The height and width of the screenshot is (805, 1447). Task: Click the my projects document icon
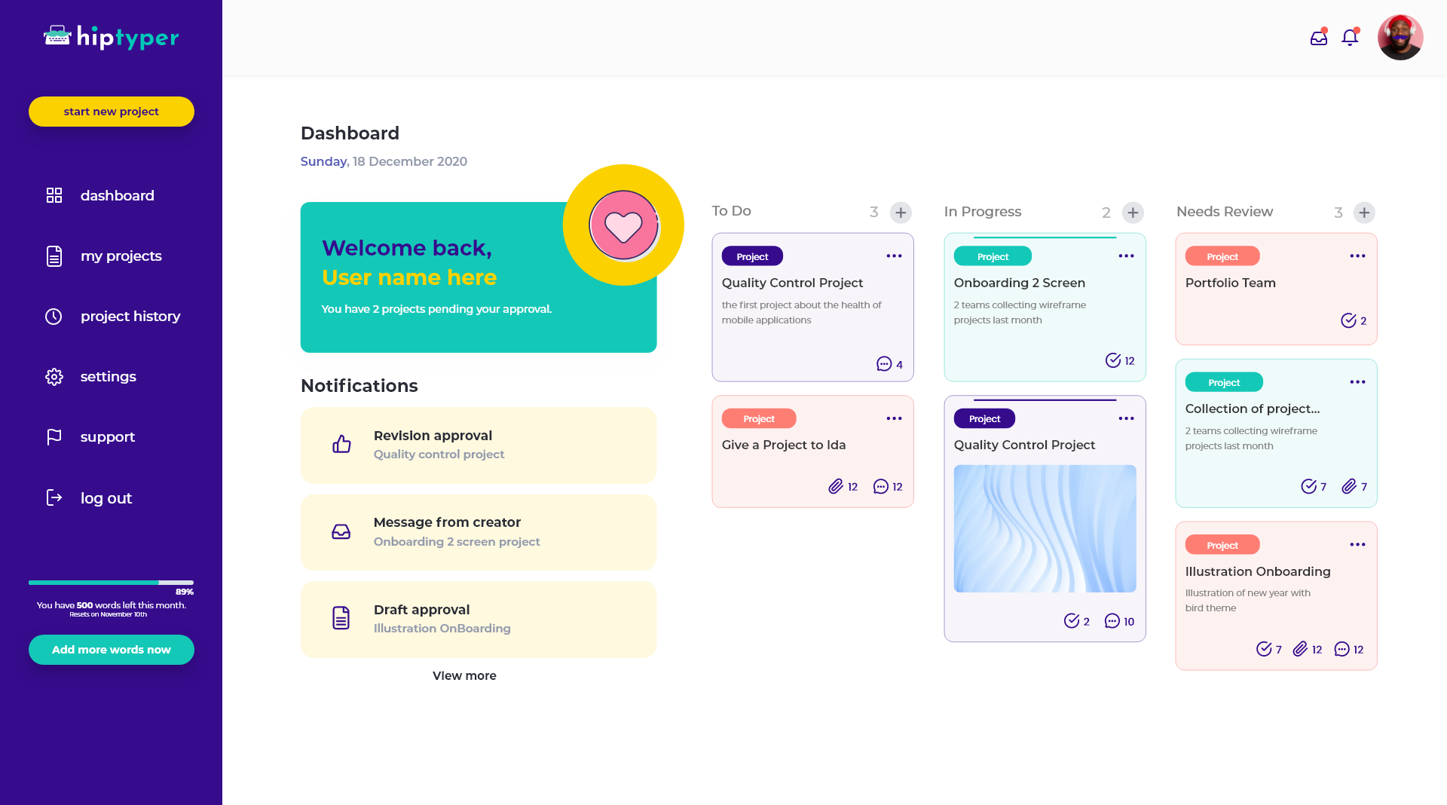(x=54, y=256)
